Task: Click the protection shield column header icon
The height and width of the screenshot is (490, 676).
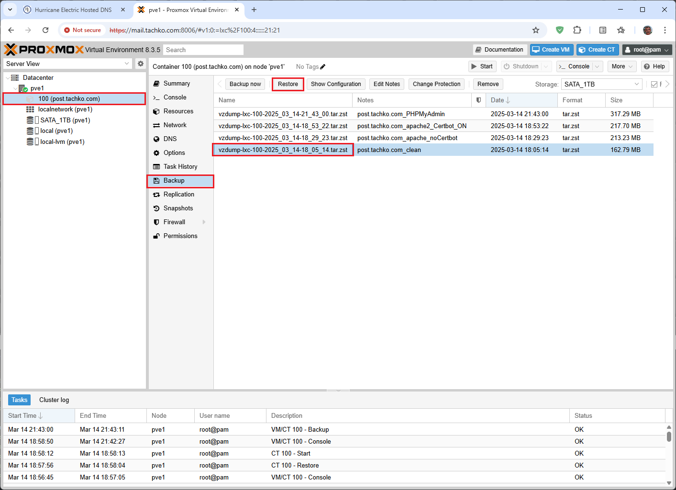Action: point(478,100)
